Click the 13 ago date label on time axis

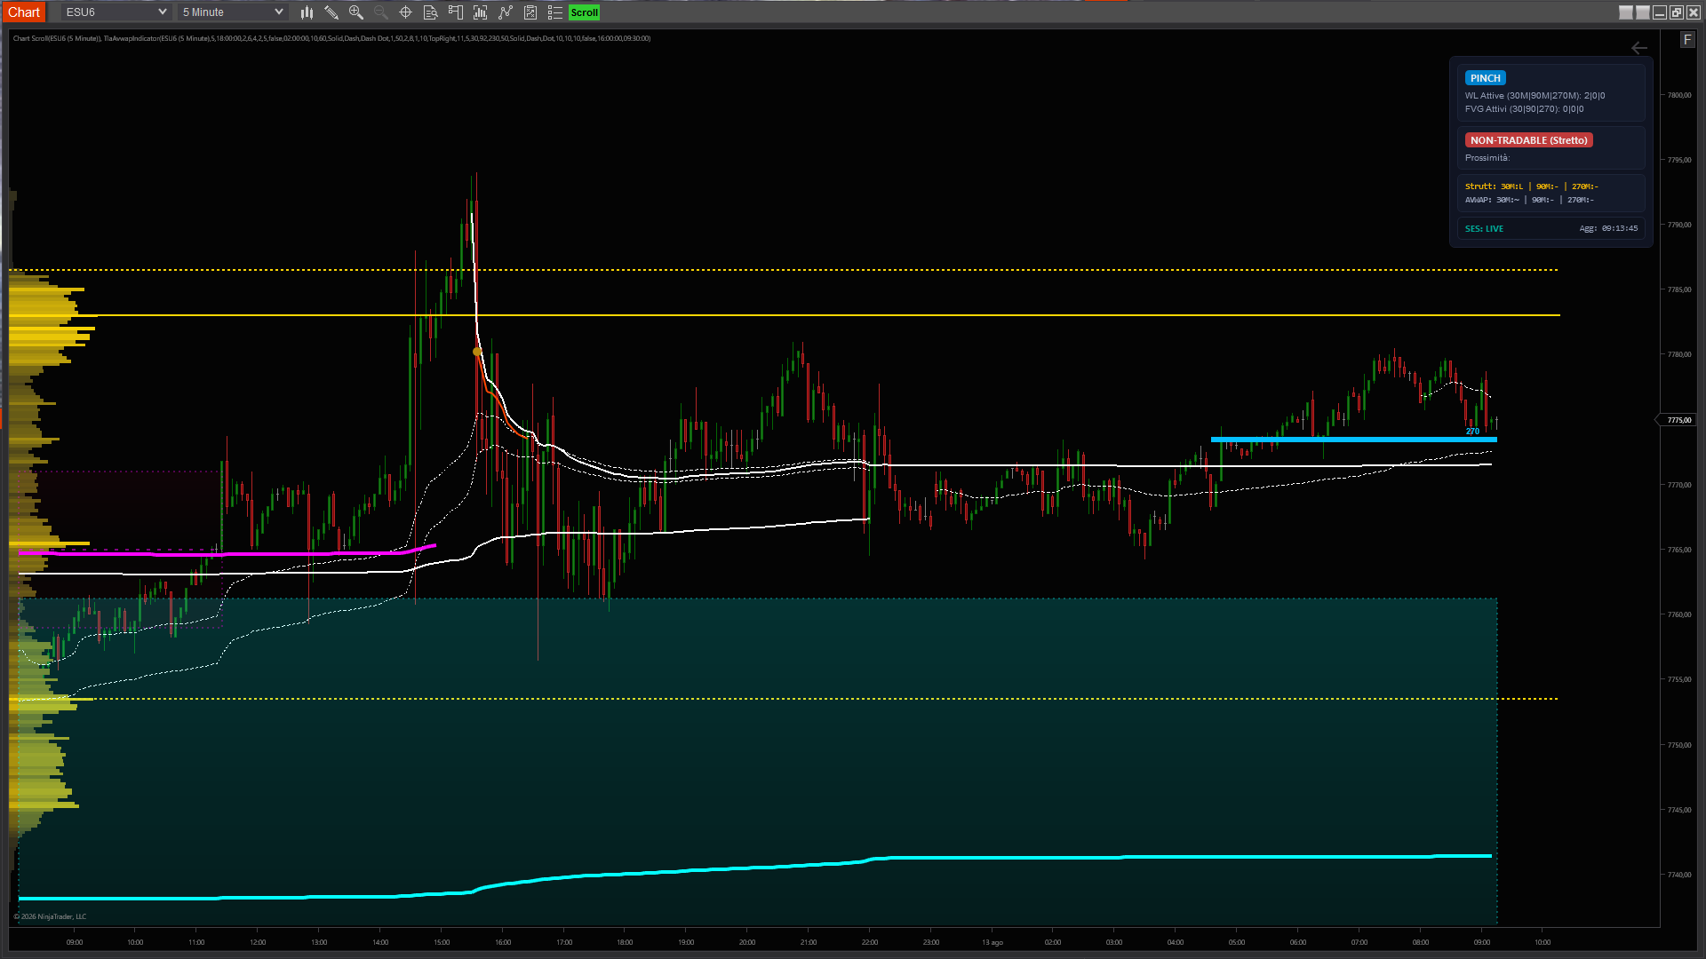click(993, 942)
